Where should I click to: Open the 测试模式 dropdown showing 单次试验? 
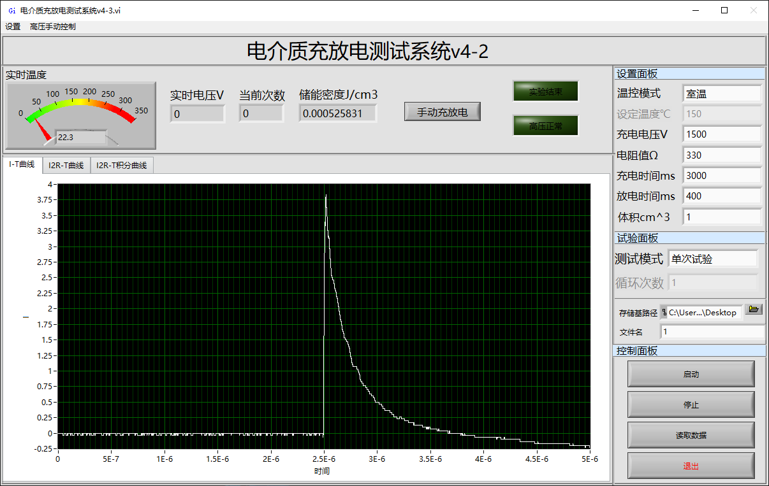click(712, 259)
